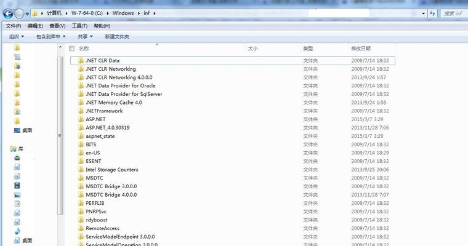Image resolution: width=468 pixels, height=246 pixels.
Task: Click the W-7-64-0 (C:) breadcrumb segment
Action: click(x=87, y=13)
